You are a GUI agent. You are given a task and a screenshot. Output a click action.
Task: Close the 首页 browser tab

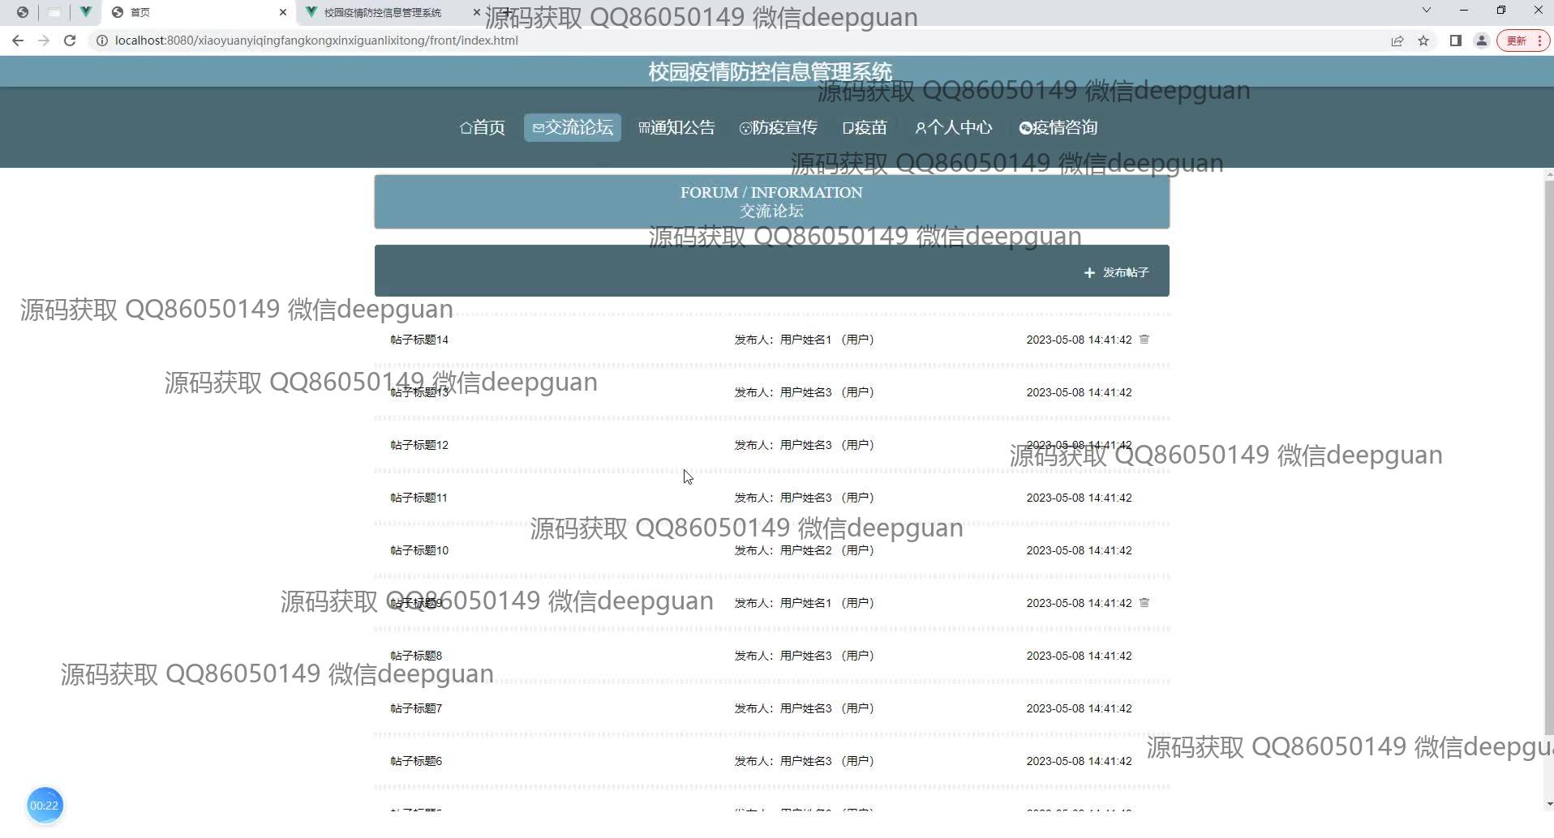(283, 12)
